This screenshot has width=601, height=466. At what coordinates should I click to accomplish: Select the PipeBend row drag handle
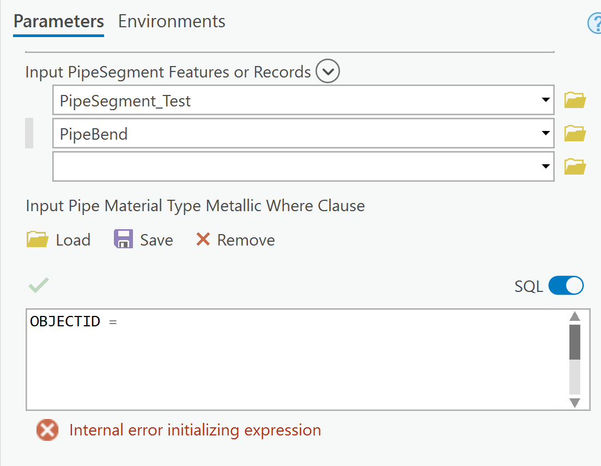29,133
